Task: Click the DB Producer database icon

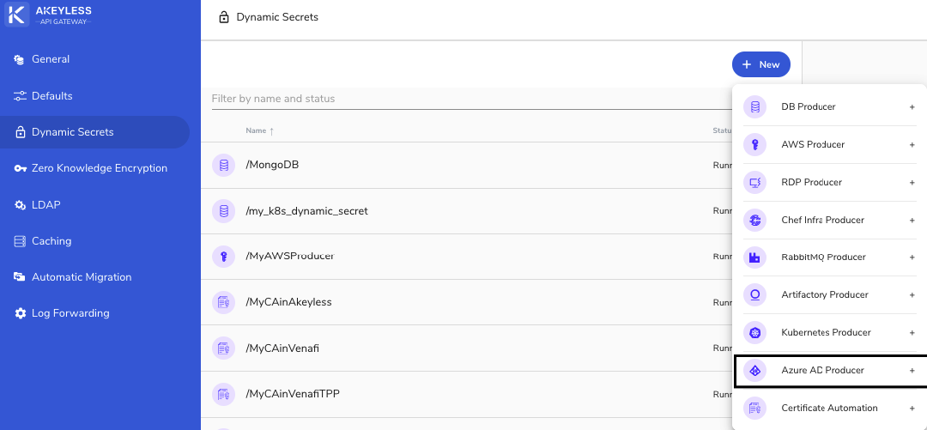Action: (x=754, y=107)
